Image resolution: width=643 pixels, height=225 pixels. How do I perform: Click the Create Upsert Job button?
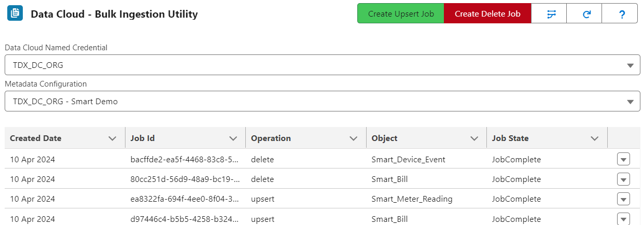[401, 13]
